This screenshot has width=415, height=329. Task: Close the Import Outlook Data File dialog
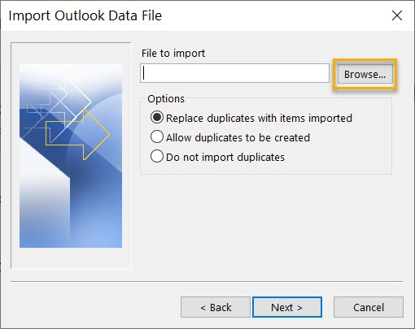[397, 15]
